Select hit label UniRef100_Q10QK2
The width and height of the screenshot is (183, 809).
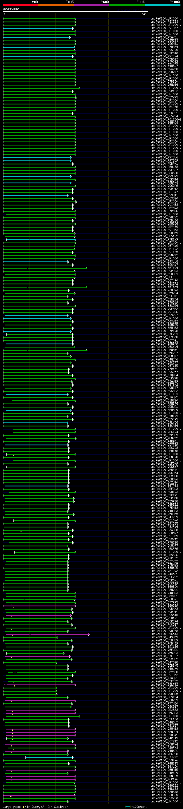pos(164,397)
